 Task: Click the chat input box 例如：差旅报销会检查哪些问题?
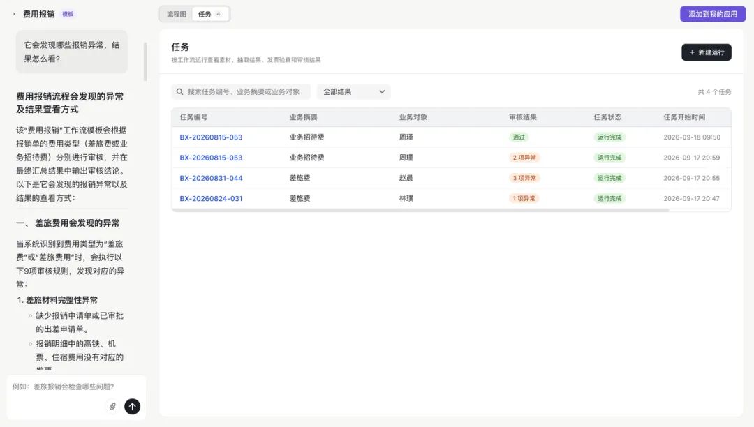tap(77, 387)
